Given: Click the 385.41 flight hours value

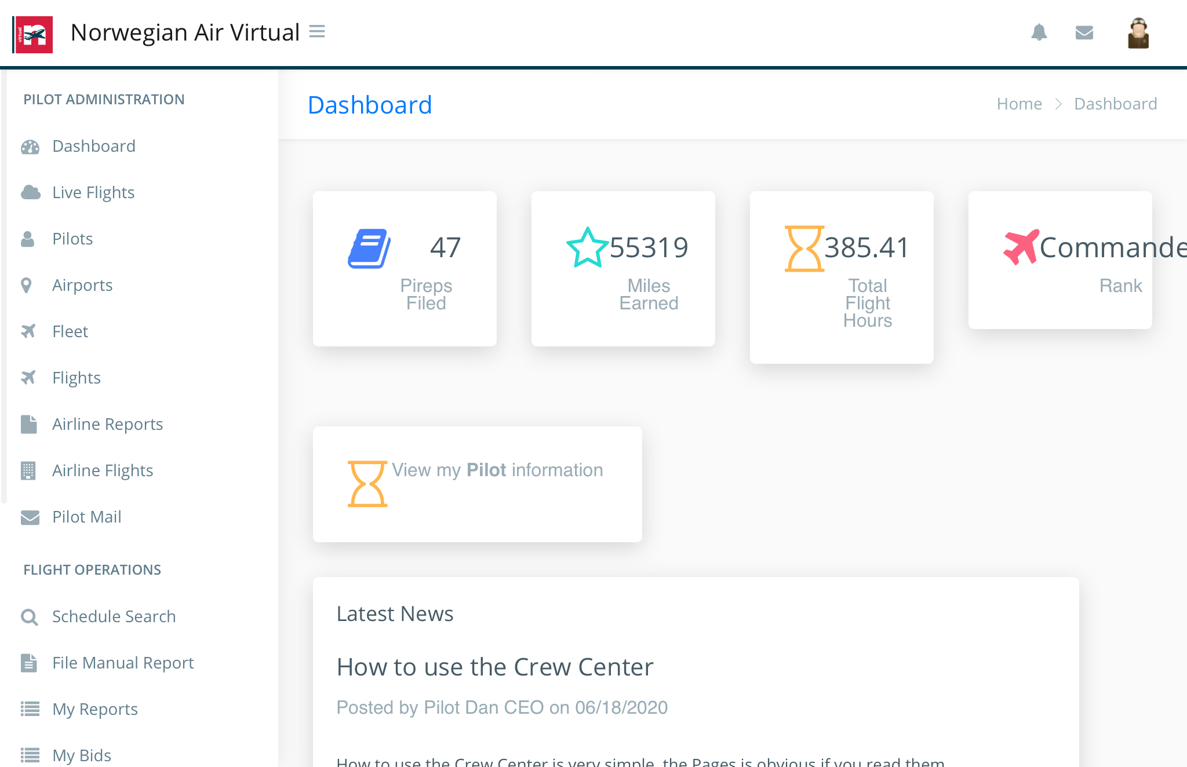Looking at the screenshot, I should 867,248.
